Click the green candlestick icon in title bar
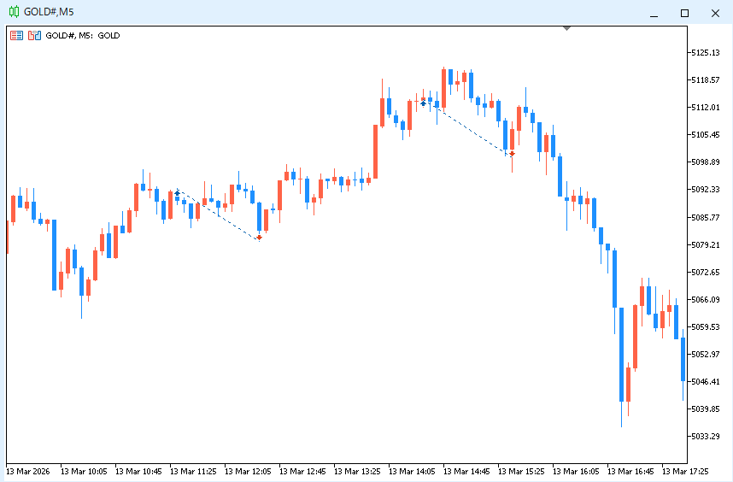 tap(13, 12)
